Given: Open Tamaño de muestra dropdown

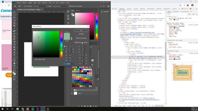Looking at the screenshot, I should (40, 6).
